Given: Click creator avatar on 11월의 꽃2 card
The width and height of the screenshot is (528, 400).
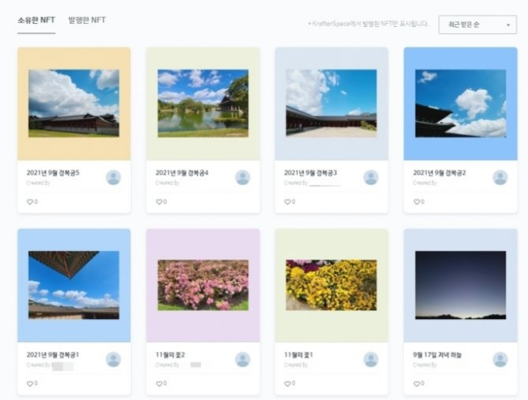Looking at the screenshot, I should tap(243, 359).
